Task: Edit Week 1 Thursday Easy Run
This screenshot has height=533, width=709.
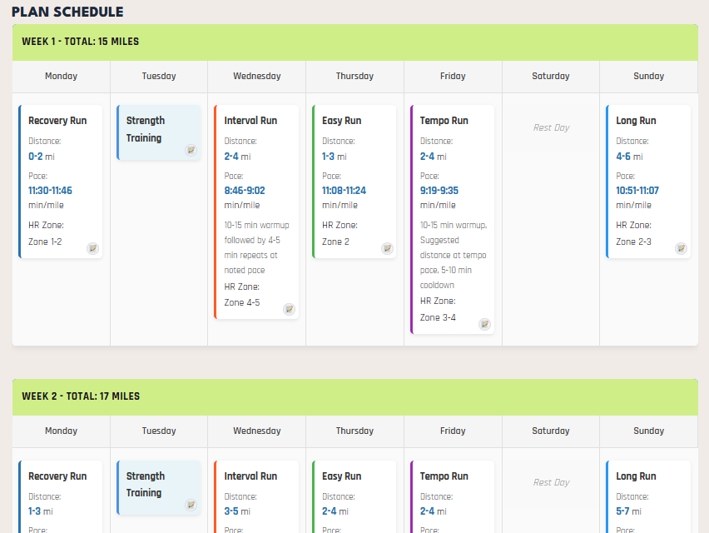Action: click(x=387, y=248)
